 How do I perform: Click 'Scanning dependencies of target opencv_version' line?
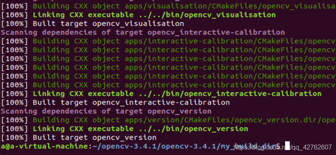click(x=106, y=111)
